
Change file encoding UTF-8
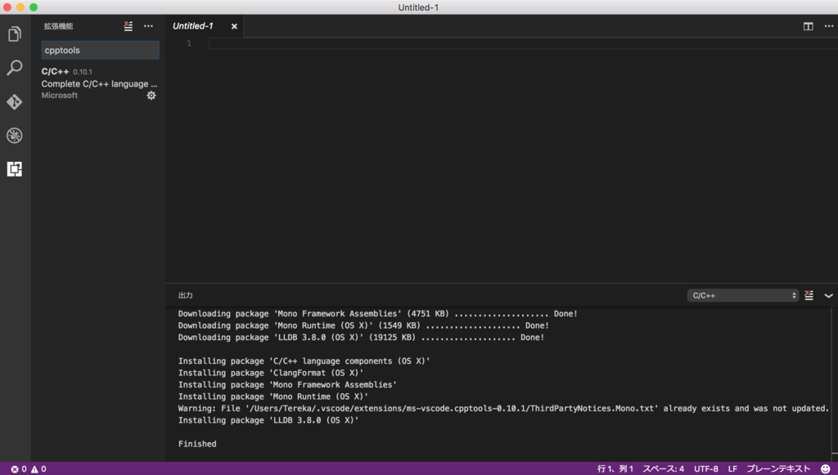706,468
